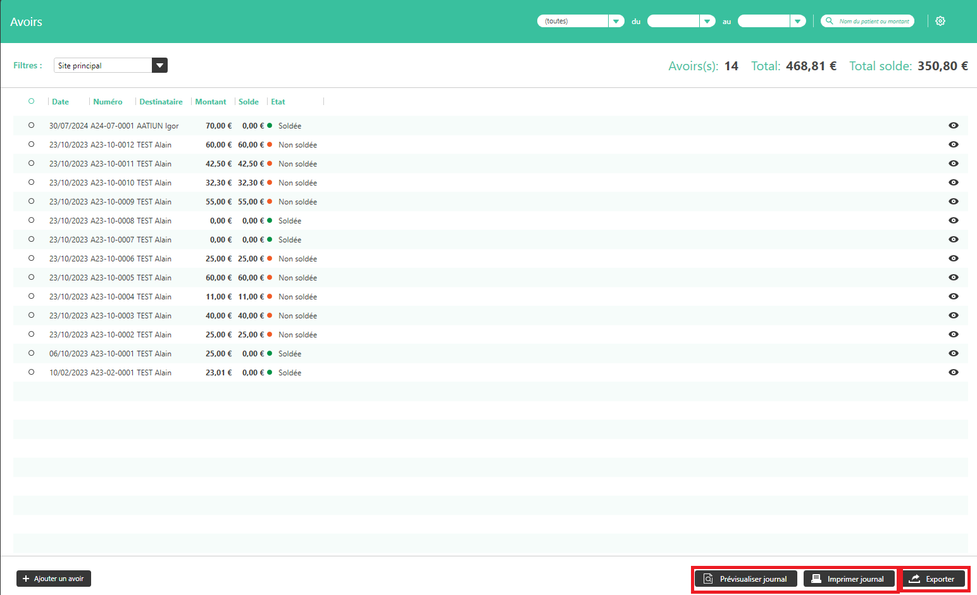Screen dimensions: 977x595
Task: Expand the Site principal filter dropdown
Action: [159, 65]
